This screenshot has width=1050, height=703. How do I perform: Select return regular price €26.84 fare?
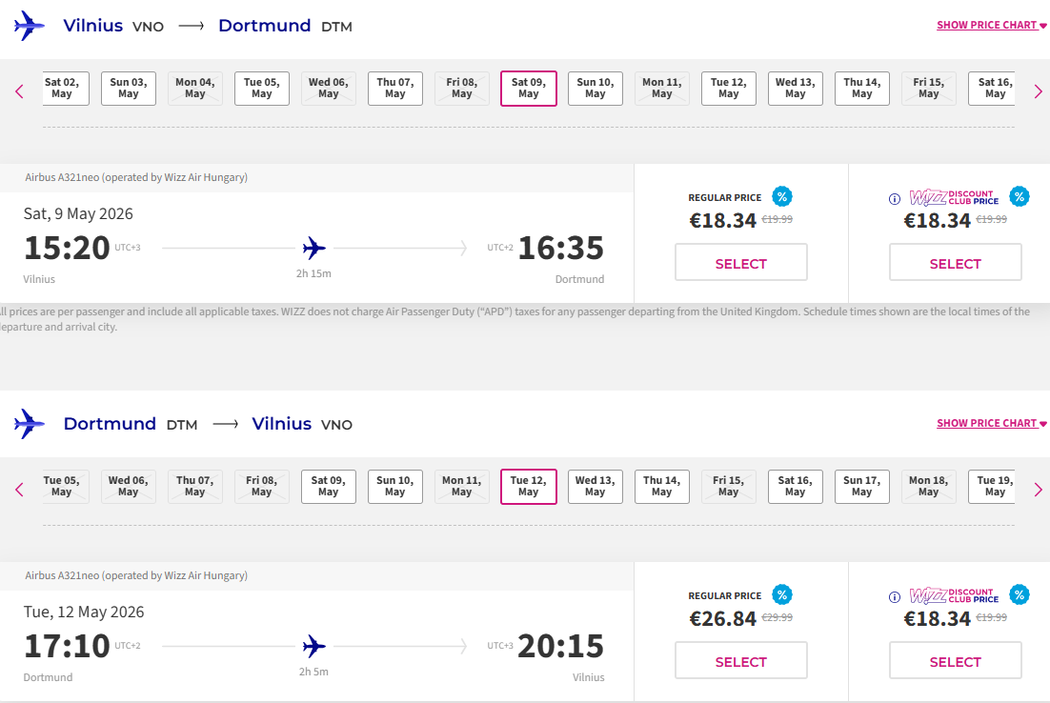(740, 661)
